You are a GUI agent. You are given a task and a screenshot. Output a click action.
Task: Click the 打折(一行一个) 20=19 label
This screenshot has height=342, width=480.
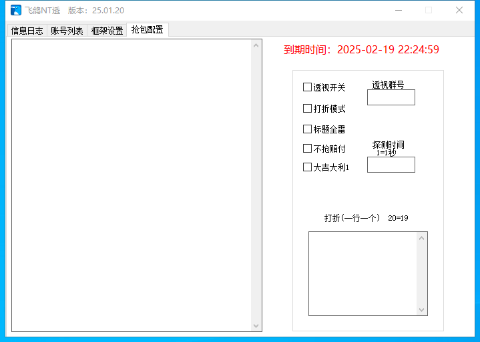point(366,218)
